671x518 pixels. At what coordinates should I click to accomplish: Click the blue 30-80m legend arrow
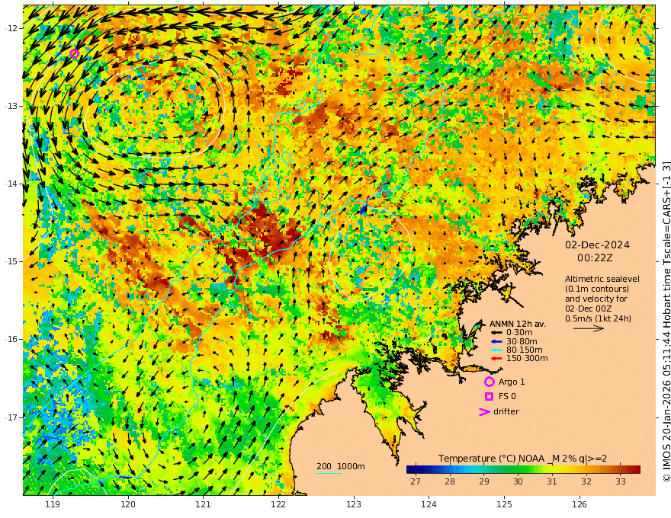pos(496,341)
